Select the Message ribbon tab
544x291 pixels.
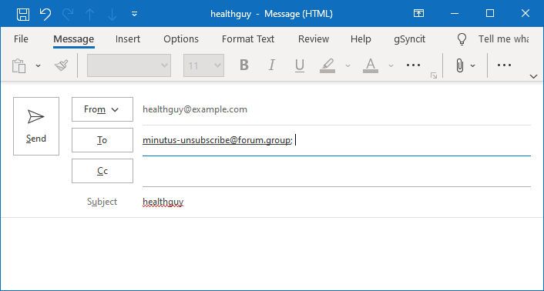[73, 39]
